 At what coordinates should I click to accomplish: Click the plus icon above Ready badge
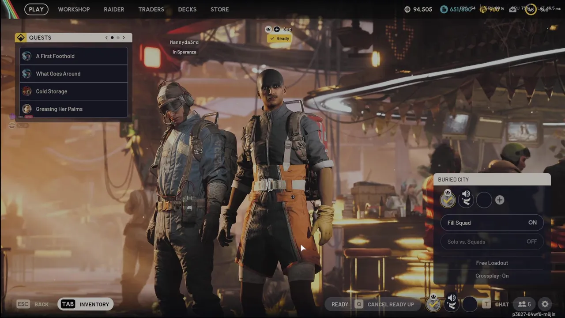click(x=277, y=29)
